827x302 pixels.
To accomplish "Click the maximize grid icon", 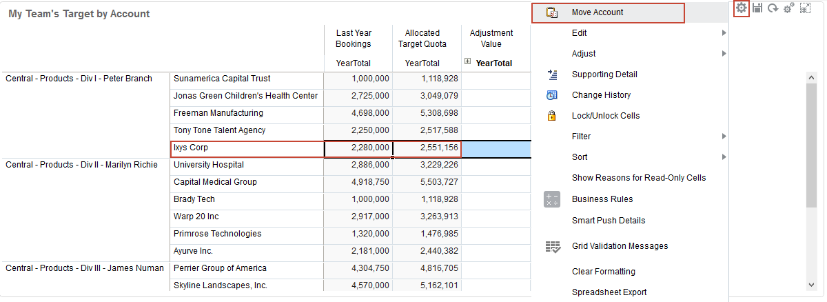I will click(805, 8).
